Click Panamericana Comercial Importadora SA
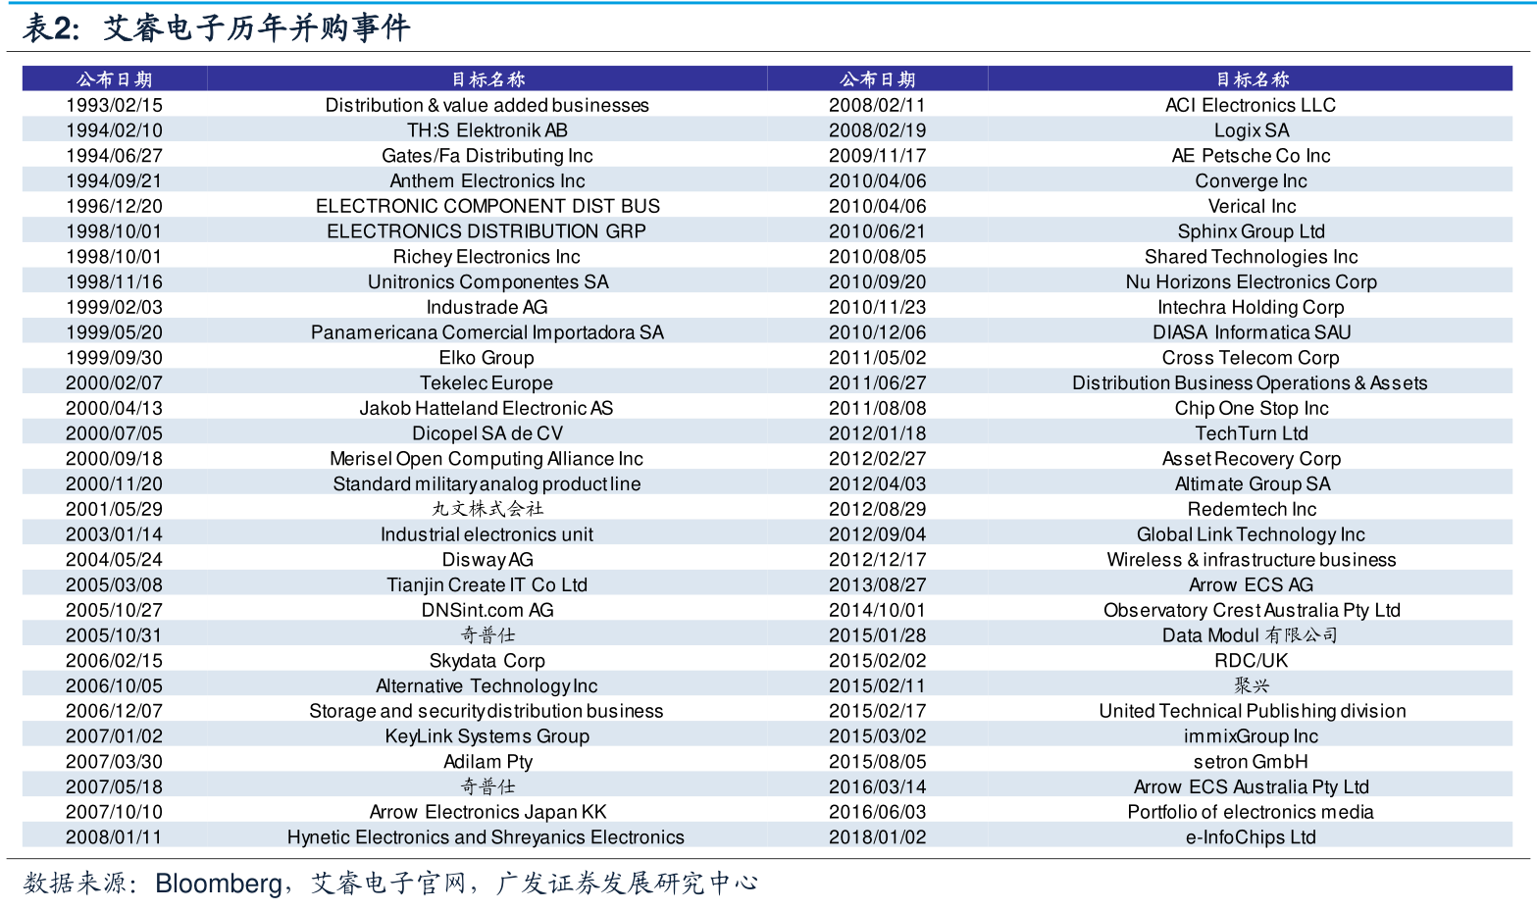This screenshot has width=1537, height=910. click(487, 332)
